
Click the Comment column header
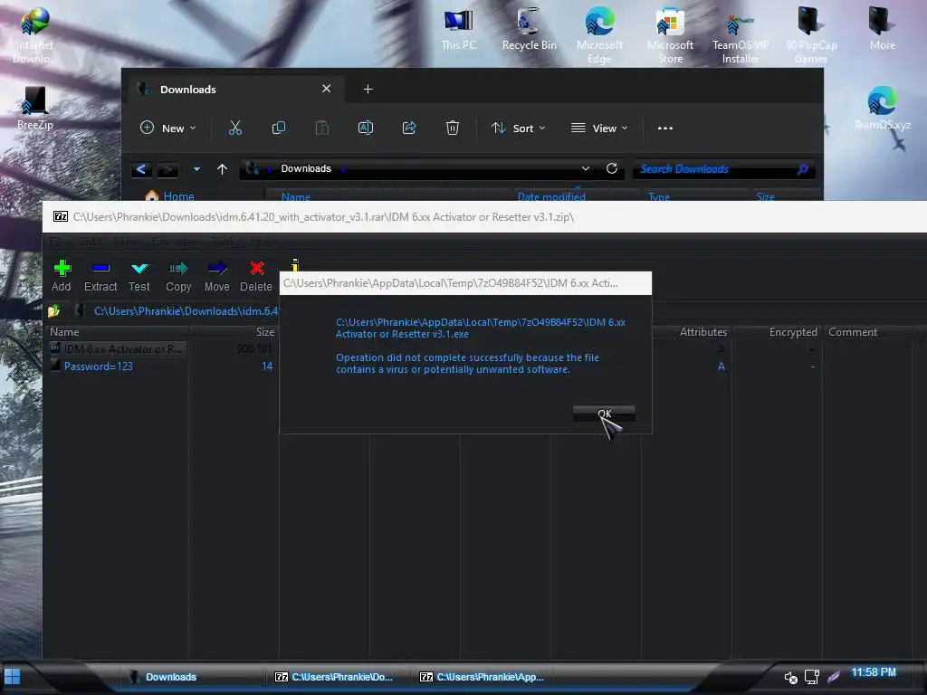(868, 332)
